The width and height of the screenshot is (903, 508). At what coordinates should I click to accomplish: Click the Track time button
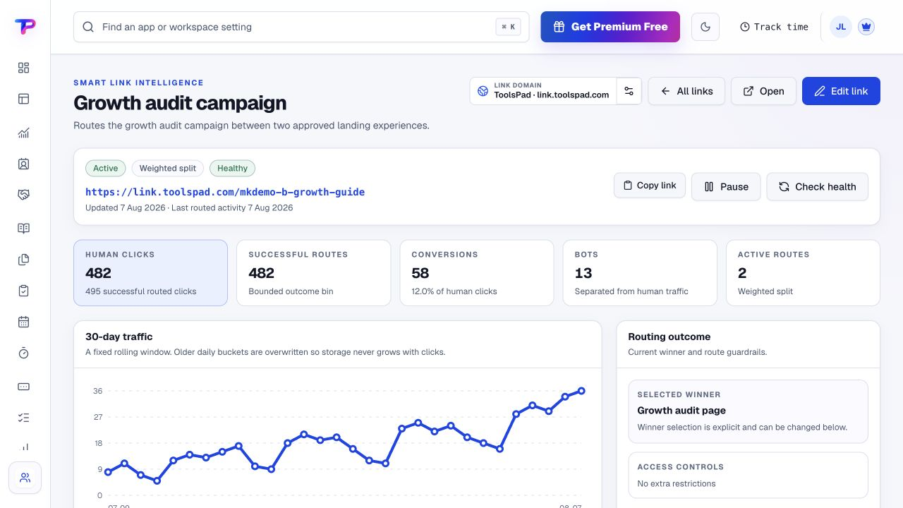point(774,27)
